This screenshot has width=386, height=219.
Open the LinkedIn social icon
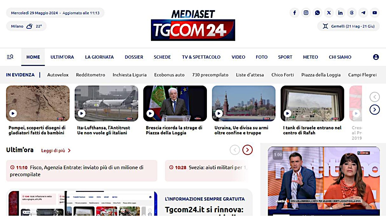340,13
